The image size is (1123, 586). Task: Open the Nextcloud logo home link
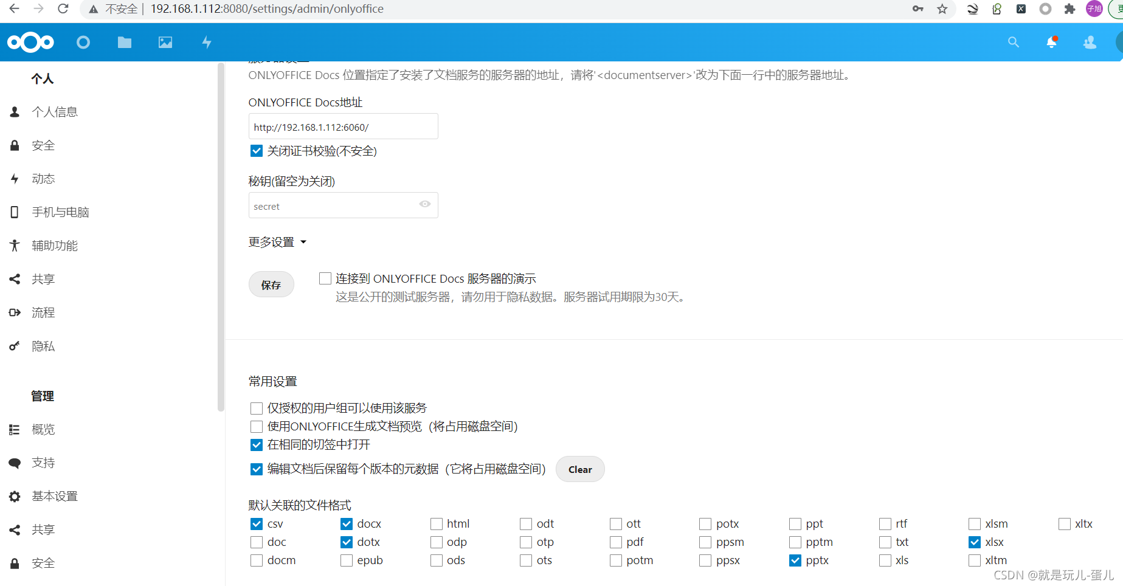click(30, 42)
